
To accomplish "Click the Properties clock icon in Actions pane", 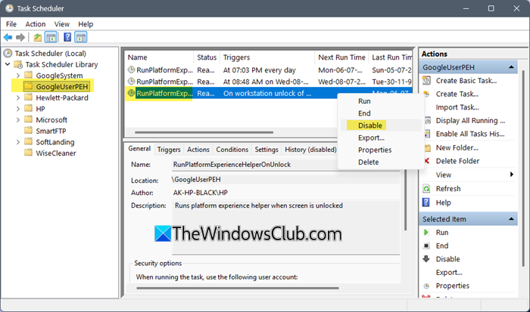I will [426, 286].
